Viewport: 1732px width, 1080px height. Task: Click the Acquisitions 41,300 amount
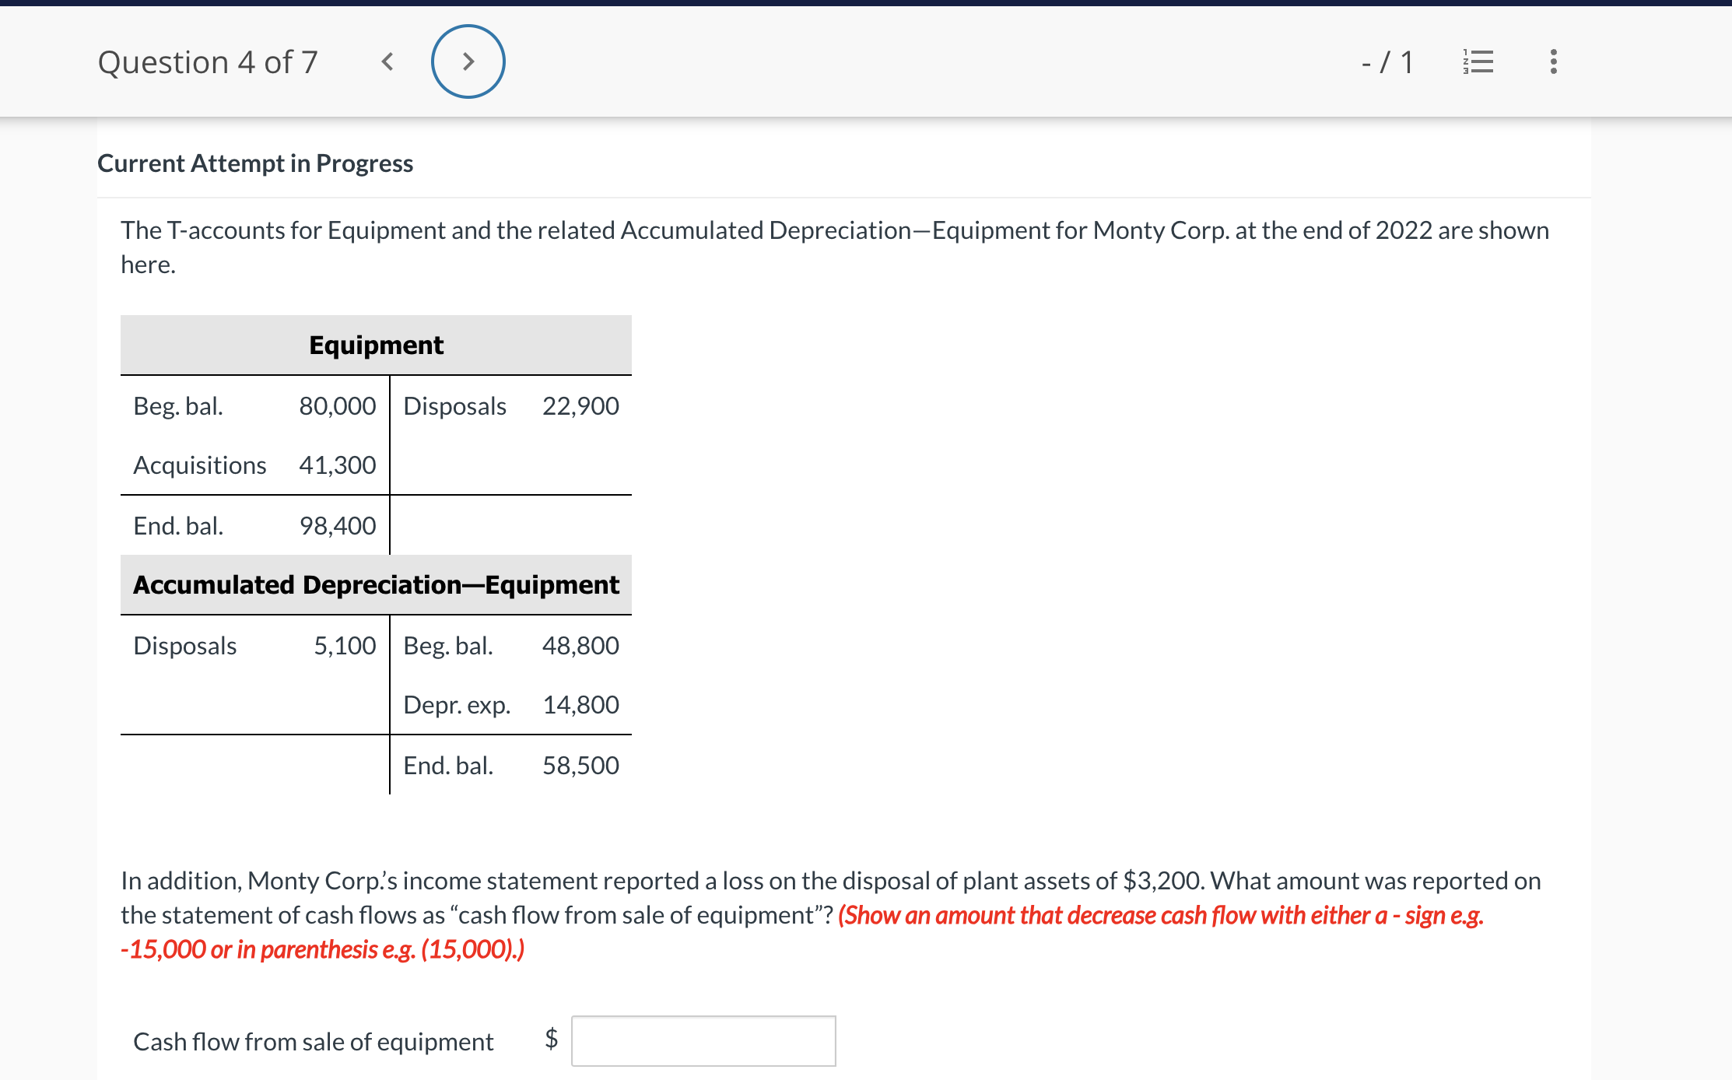pos(337,465)
